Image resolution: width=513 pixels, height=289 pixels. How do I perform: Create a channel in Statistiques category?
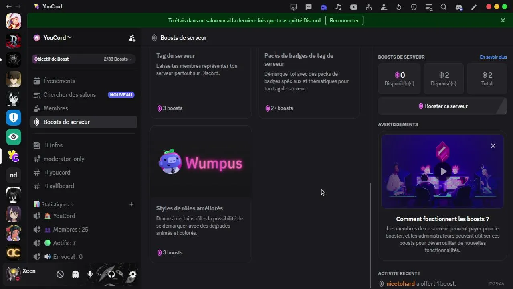pos(131,204)
